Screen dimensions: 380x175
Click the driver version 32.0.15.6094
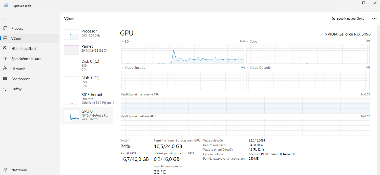pyautogui.click(x=257, y=141)
